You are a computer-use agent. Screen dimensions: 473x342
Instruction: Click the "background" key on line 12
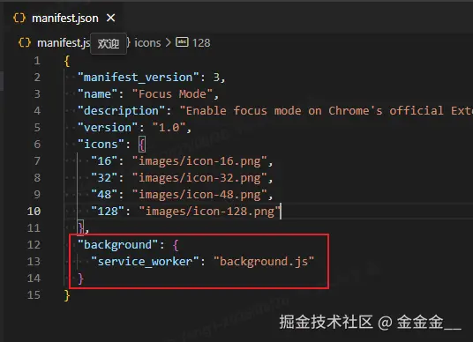click(x=118, y=245)
